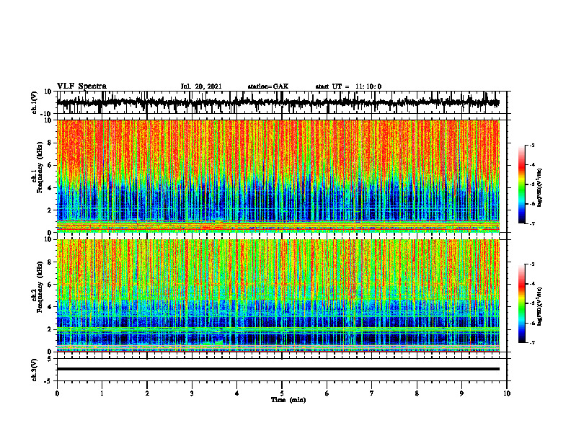Click the "2" kHz tick on ch.1 frequency axis
Image resolution: width=571 pixels, height=441 pixels.
pos(50,210)
